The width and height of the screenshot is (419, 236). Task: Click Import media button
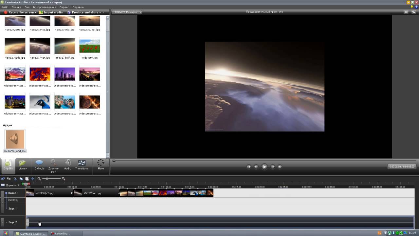pyautogui.click(x=51, y=12)
